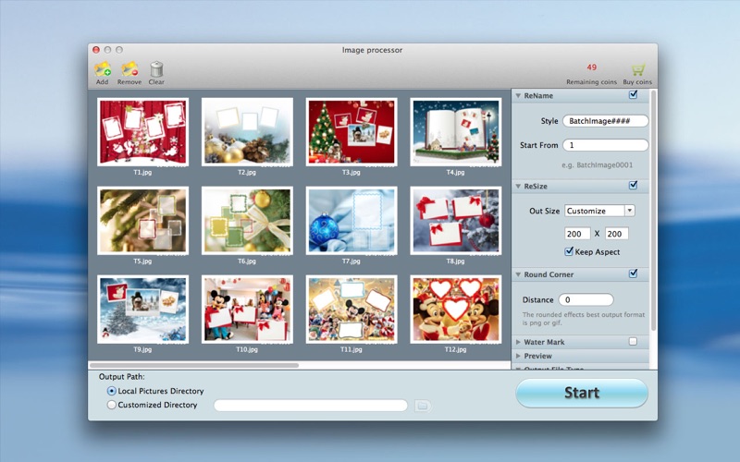
Task: Open the Out Size Customize dropdown
Action: [x=599, y=211]
